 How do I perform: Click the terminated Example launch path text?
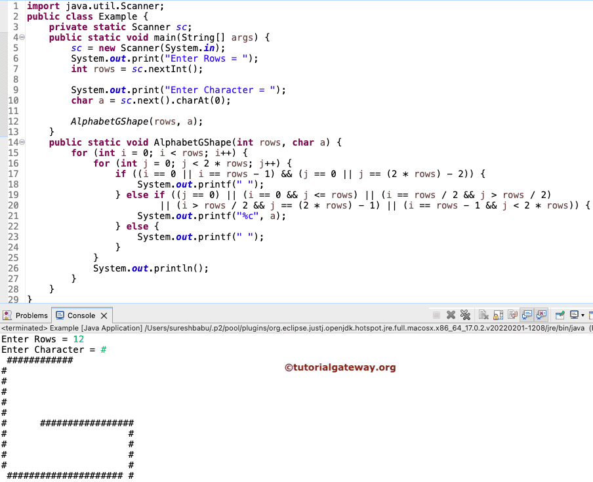pyautogui.click(x=293, y=328)
